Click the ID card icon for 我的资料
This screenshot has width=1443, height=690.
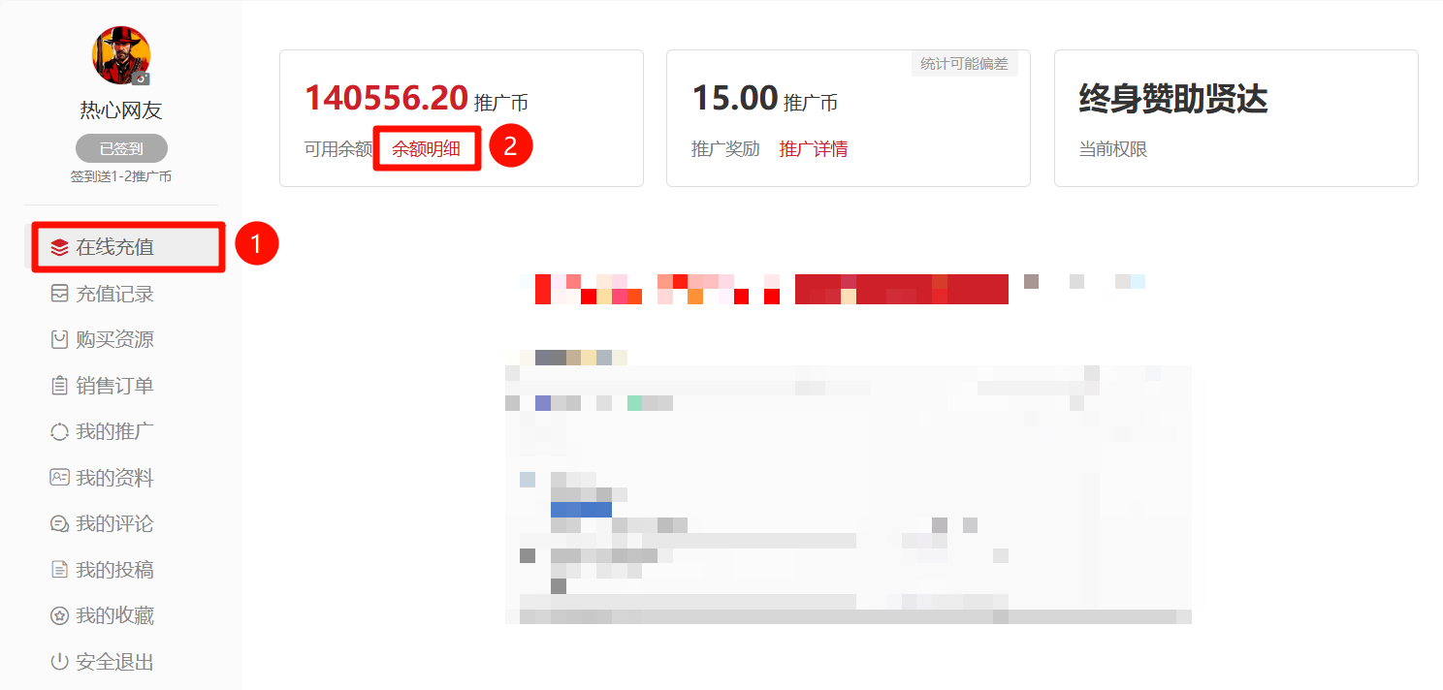click(59, 477)
